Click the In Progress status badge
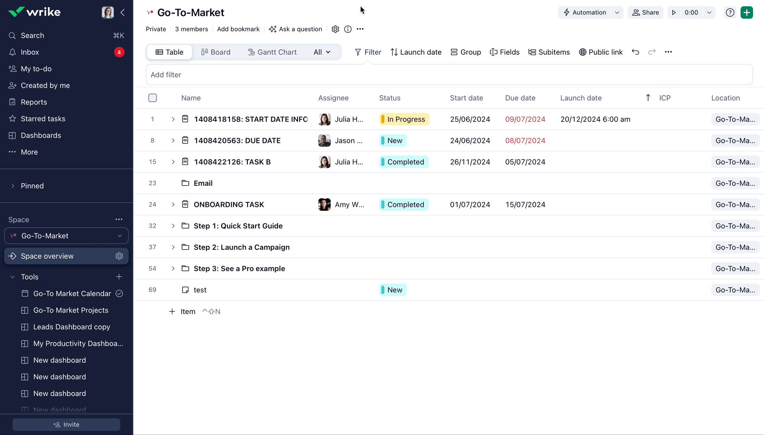The height and width of the screenshot is (435, 764). (404, 120)
